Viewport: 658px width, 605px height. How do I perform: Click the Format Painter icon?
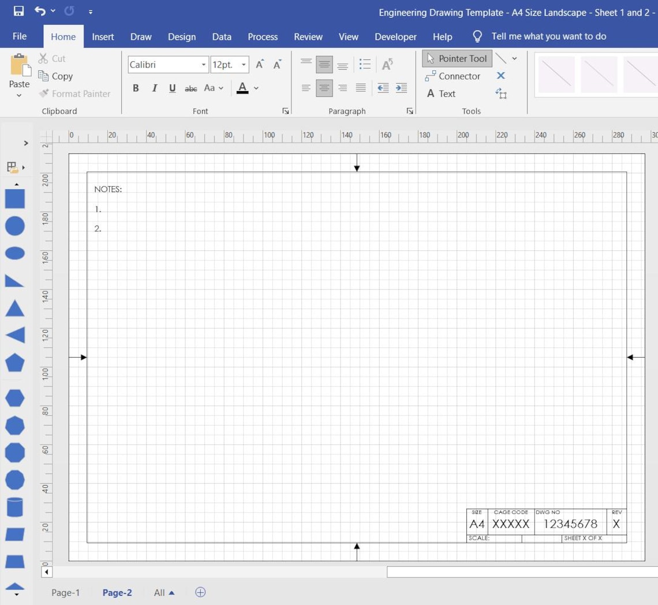pyautogui.click(x=44, y=93)
